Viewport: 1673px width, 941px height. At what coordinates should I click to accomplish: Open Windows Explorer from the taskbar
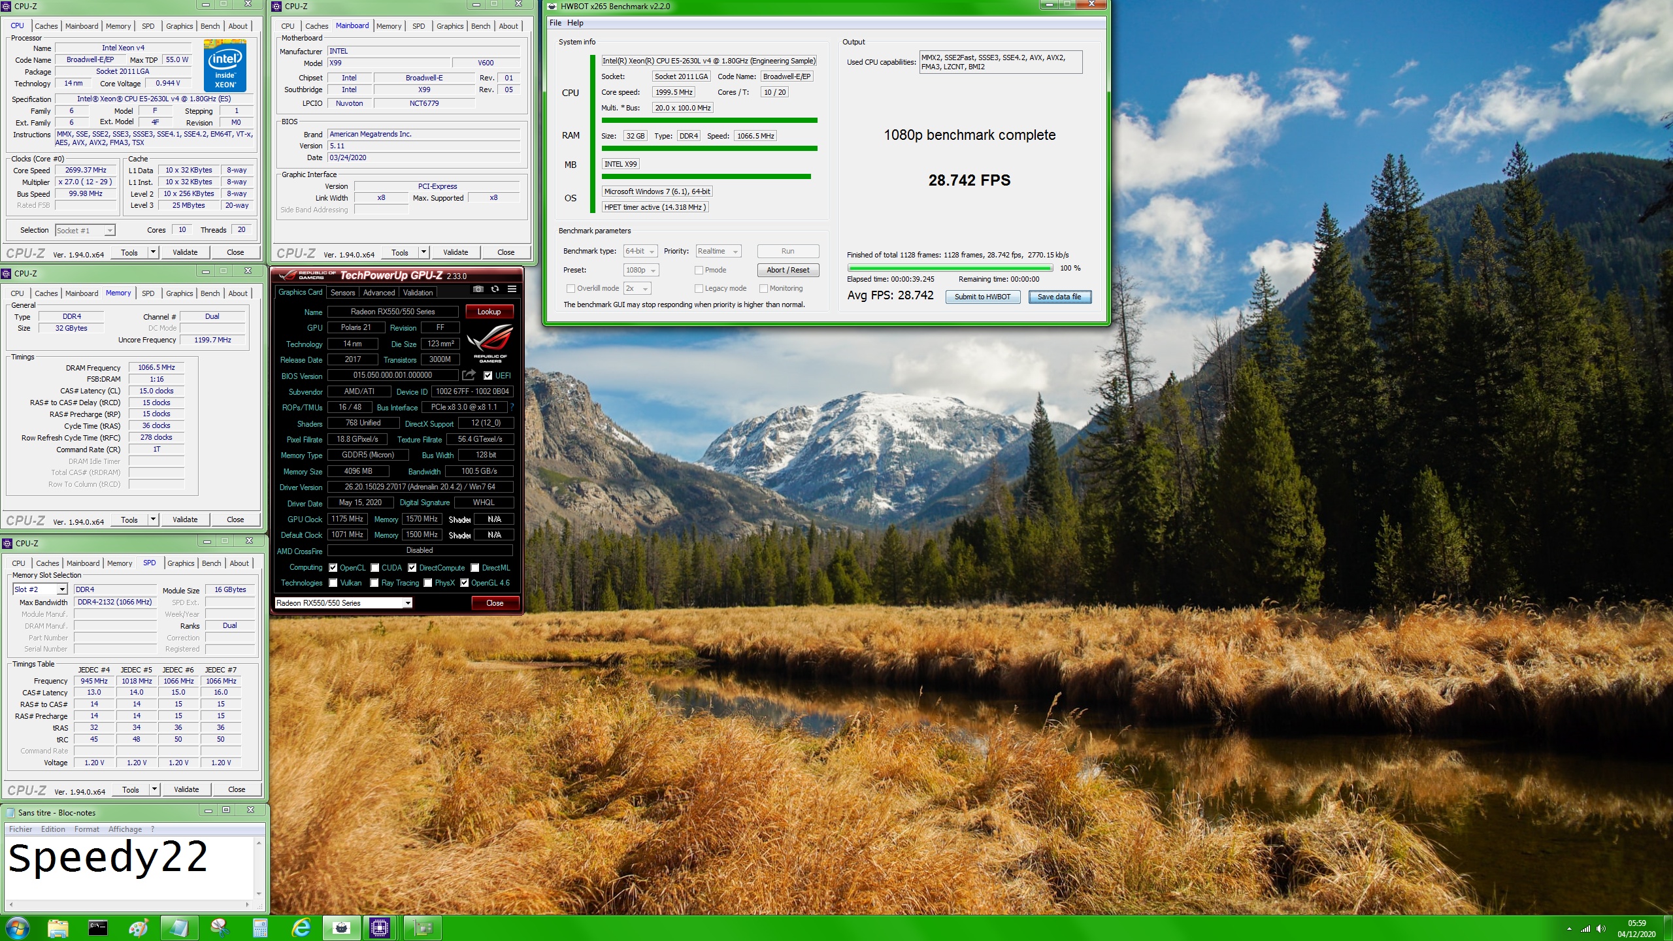point(58,927)
